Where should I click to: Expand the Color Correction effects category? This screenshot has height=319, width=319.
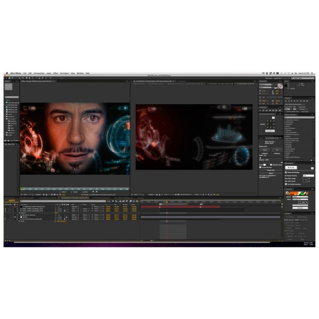coord(285,133)
